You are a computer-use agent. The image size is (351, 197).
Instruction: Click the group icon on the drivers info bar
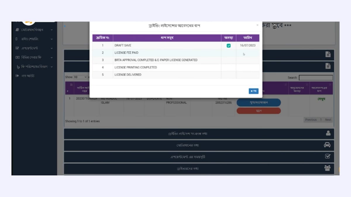[x=328, y=168]
